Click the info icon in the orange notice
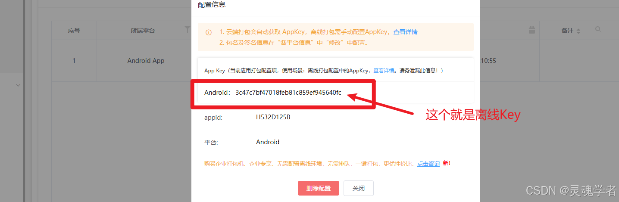This screenshot has height=202, width=619. [209, 32]
